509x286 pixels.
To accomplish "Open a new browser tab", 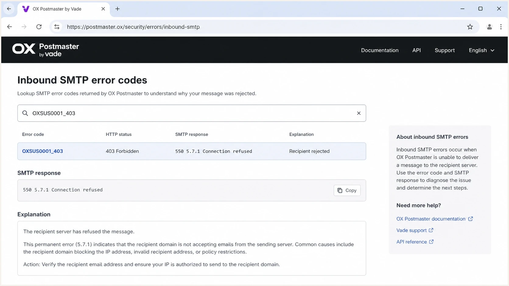I will 118,9.
